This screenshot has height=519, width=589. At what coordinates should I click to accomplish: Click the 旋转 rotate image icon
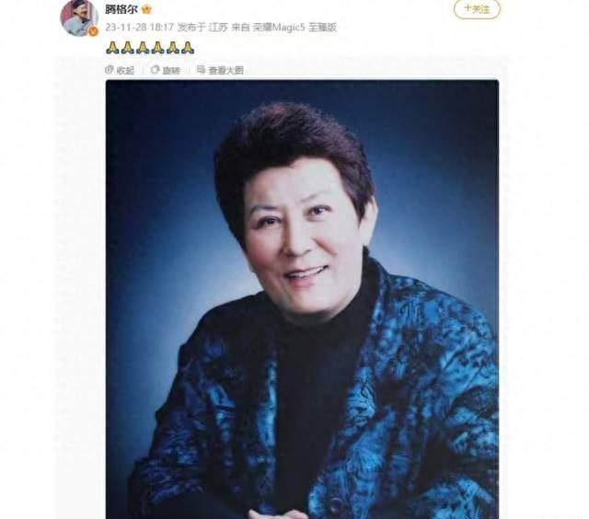155,69
